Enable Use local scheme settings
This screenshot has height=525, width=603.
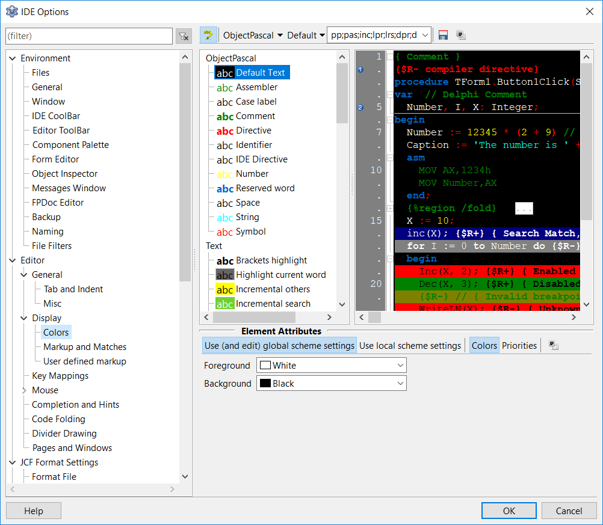click(410, 345)
